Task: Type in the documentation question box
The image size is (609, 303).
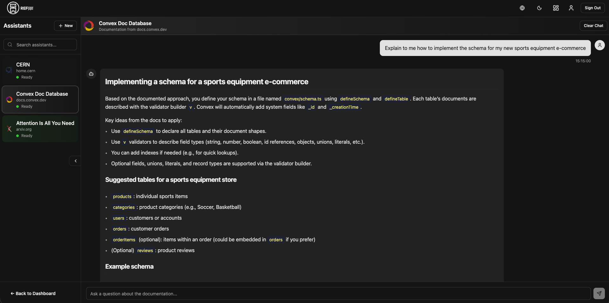Action: (338, 294)
